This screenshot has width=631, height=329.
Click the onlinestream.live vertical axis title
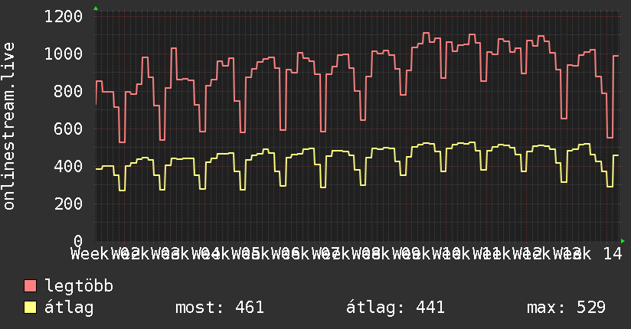(x=9, y=126)
